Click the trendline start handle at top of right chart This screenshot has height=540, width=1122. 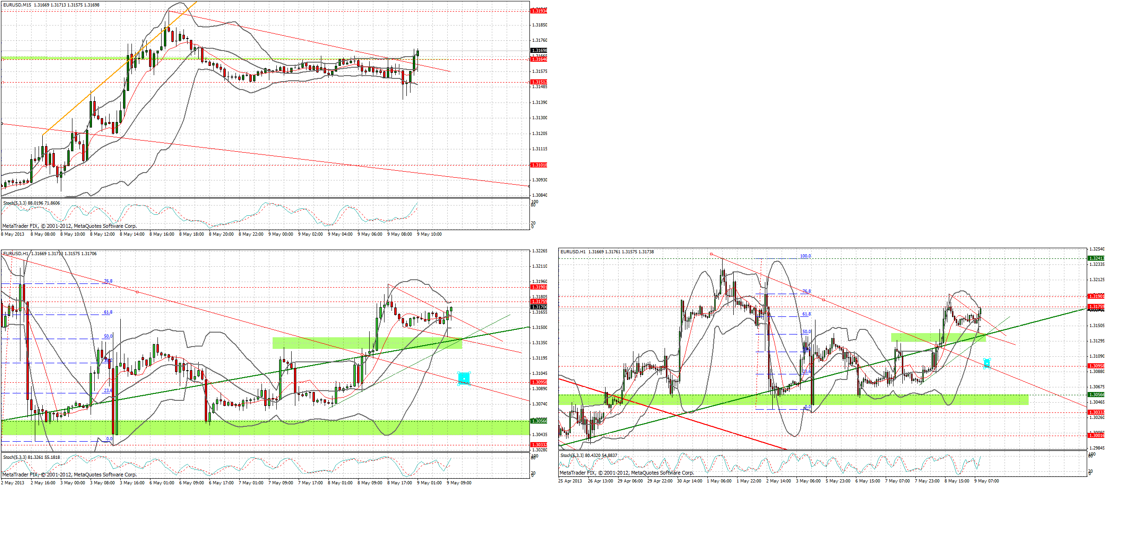tap(711, 254)
